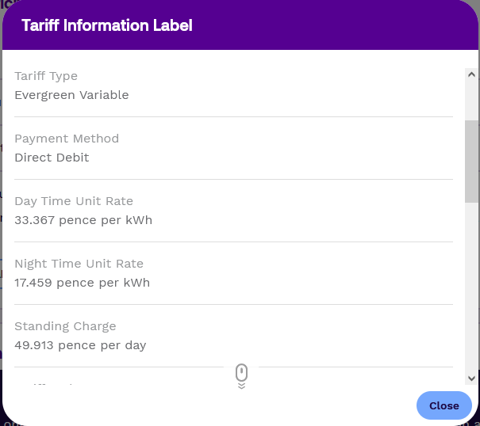Select the Tariff Type label

pos(46,76)
